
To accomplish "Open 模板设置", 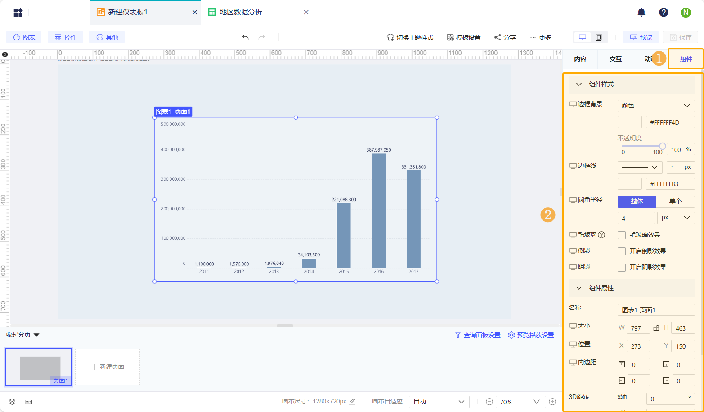I will coord(464,37).
